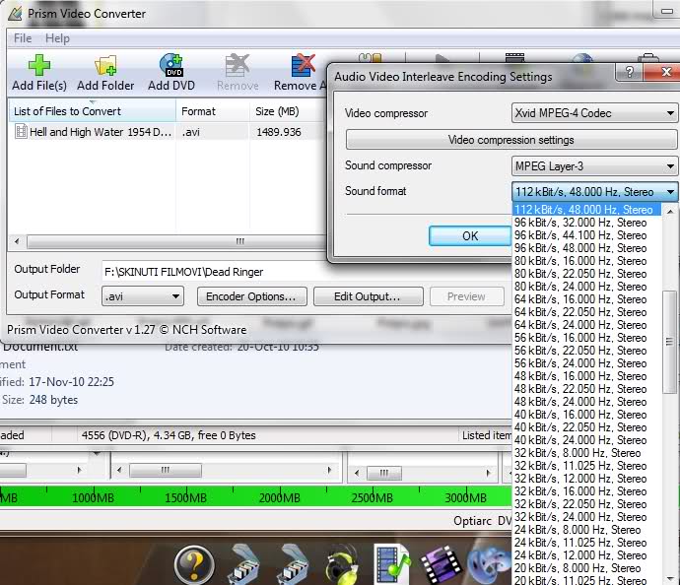Click the yellow question mark dock icon
The image size is (680, 585).
(194, 564)
